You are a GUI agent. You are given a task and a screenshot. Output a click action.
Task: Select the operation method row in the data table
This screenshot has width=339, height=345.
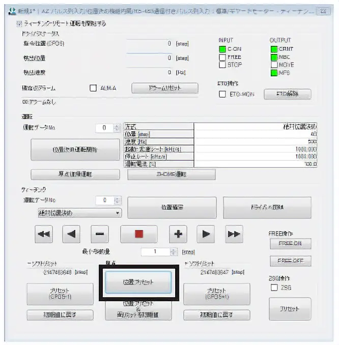tap(220, 127)
